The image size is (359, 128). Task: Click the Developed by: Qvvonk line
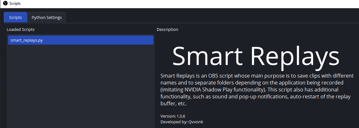pyautogui.click(x=182, y=122)
